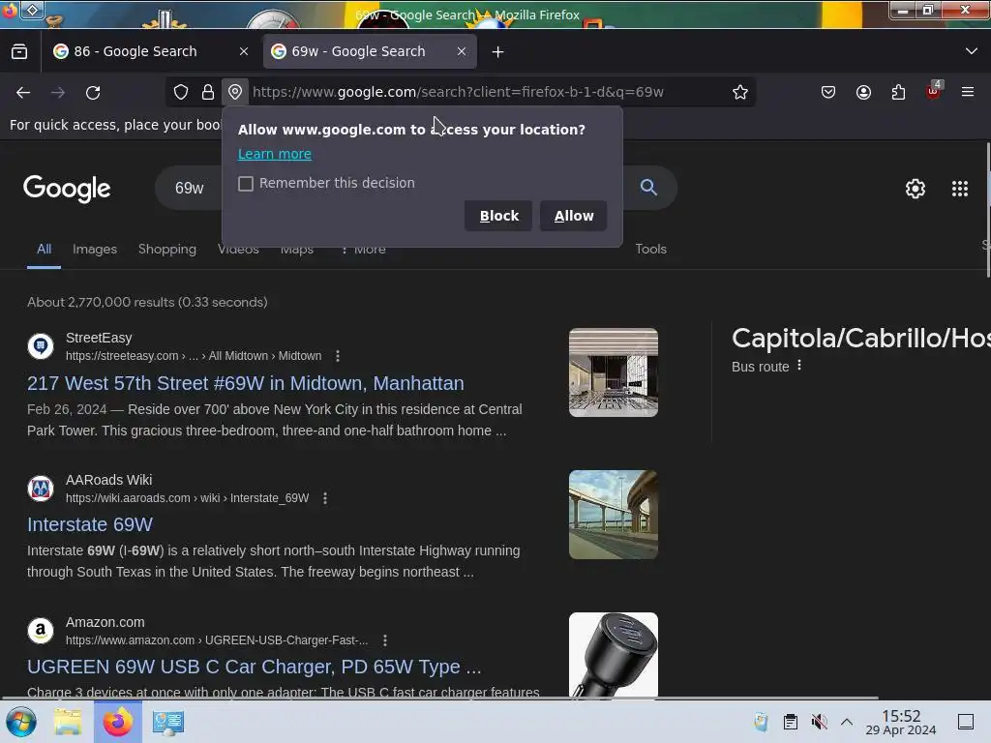
Task: Click the Capitola/Cabrillo bus route heading
Action: (860, 338)
